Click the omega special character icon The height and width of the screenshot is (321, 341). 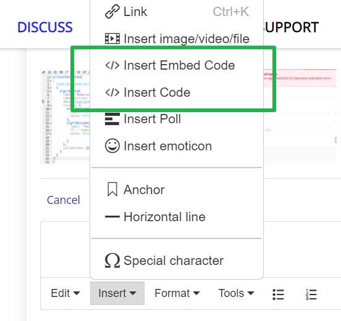(x=112, y=261)
